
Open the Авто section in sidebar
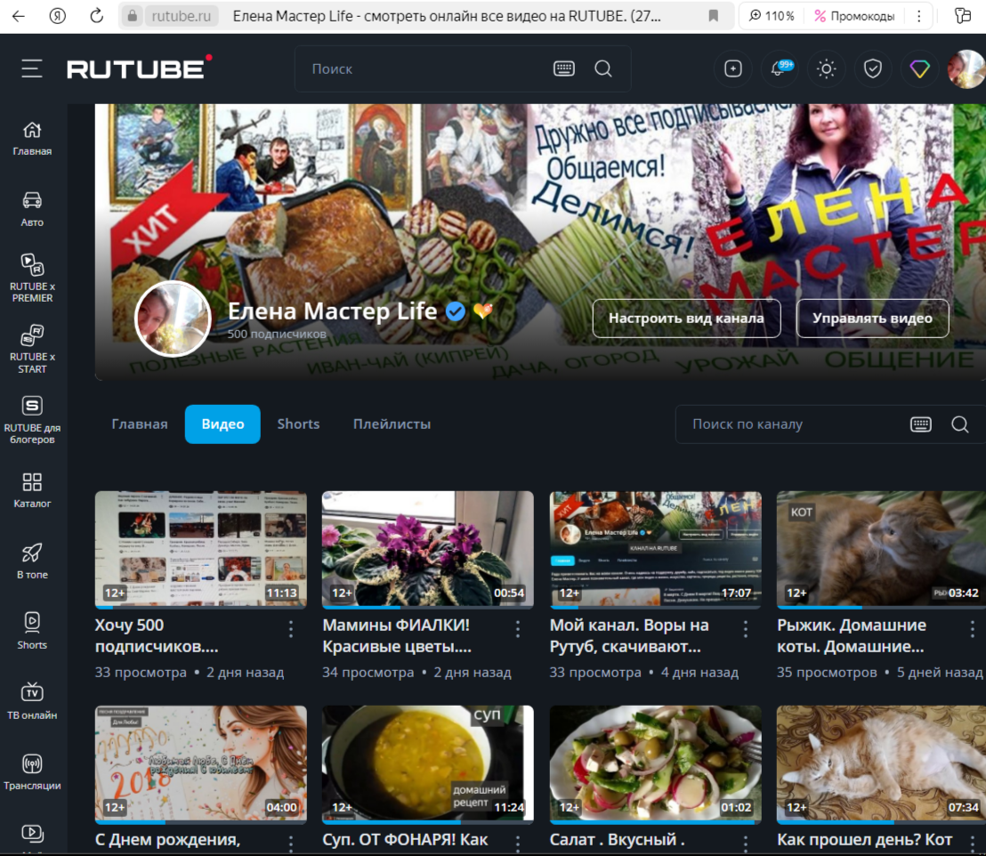[32, 209]
